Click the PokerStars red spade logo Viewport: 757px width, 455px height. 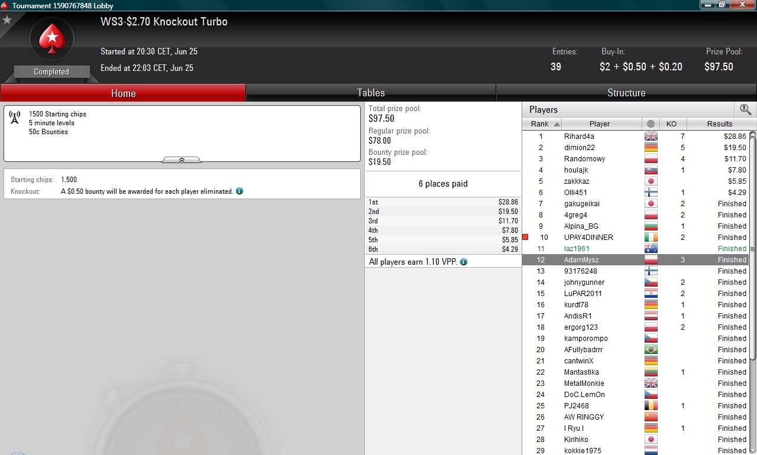tap(51, 40)
